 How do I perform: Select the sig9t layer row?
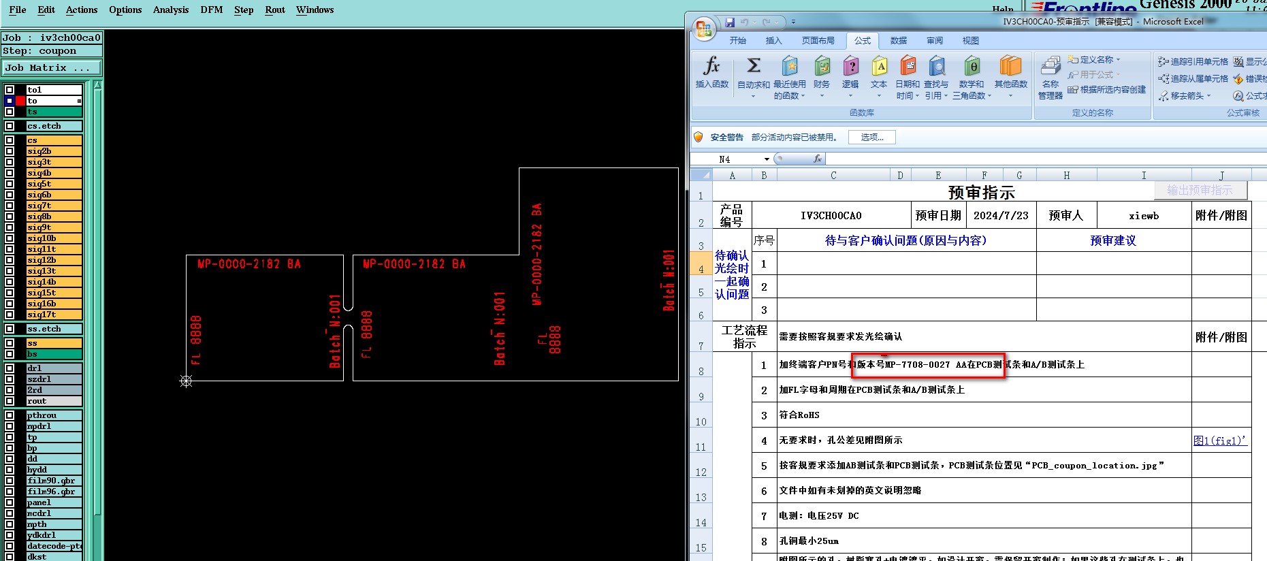(x=54, y=227)
